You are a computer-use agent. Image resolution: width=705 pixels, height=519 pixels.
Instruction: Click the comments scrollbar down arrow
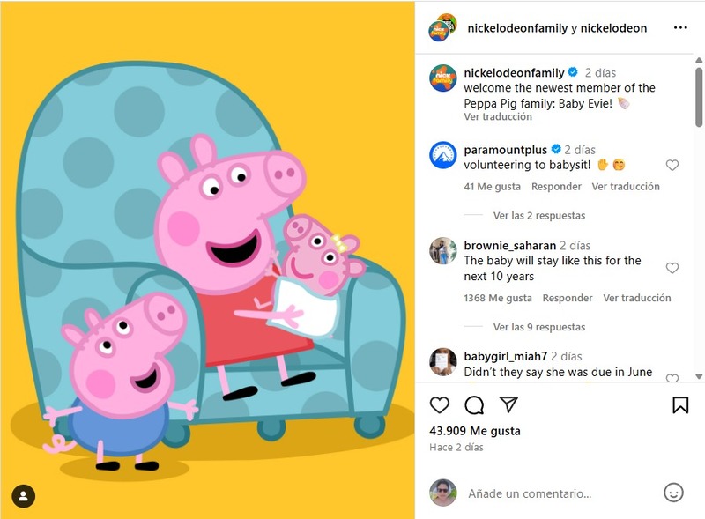[699, 376]
